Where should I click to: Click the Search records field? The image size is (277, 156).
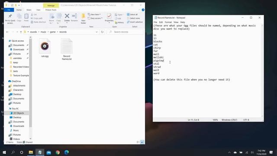pos(125,32)
